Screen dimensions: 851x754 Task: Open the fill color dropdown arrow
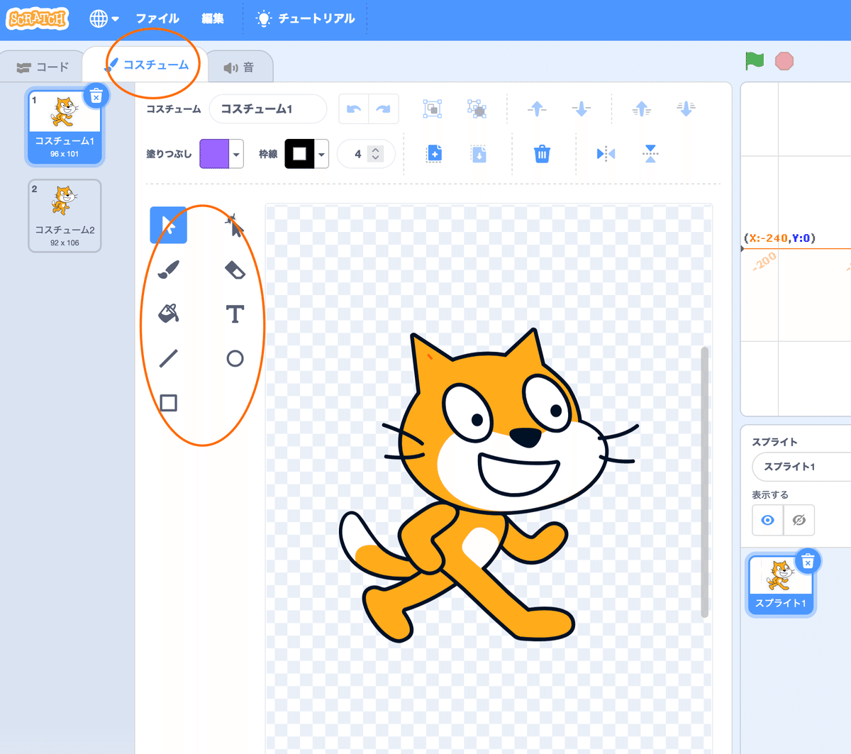point(236,154)
